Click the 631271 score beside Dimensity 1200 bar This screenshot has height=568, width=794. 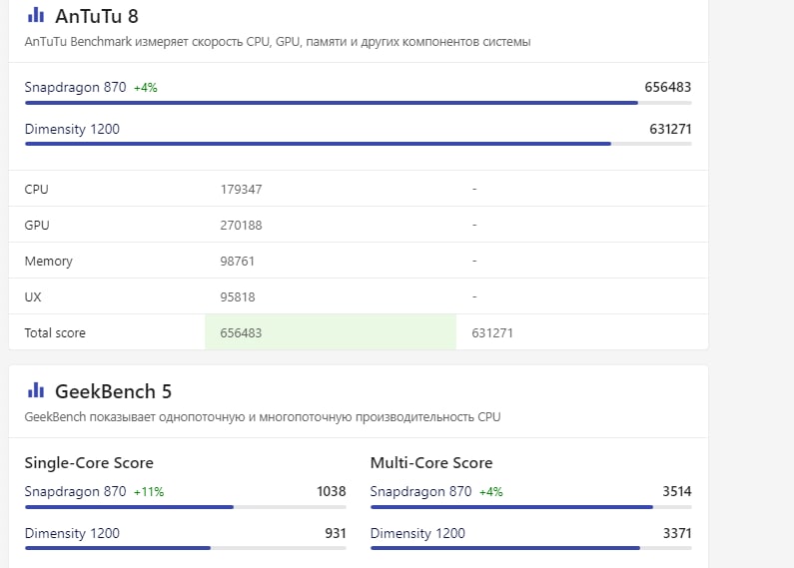click(670, 129)
